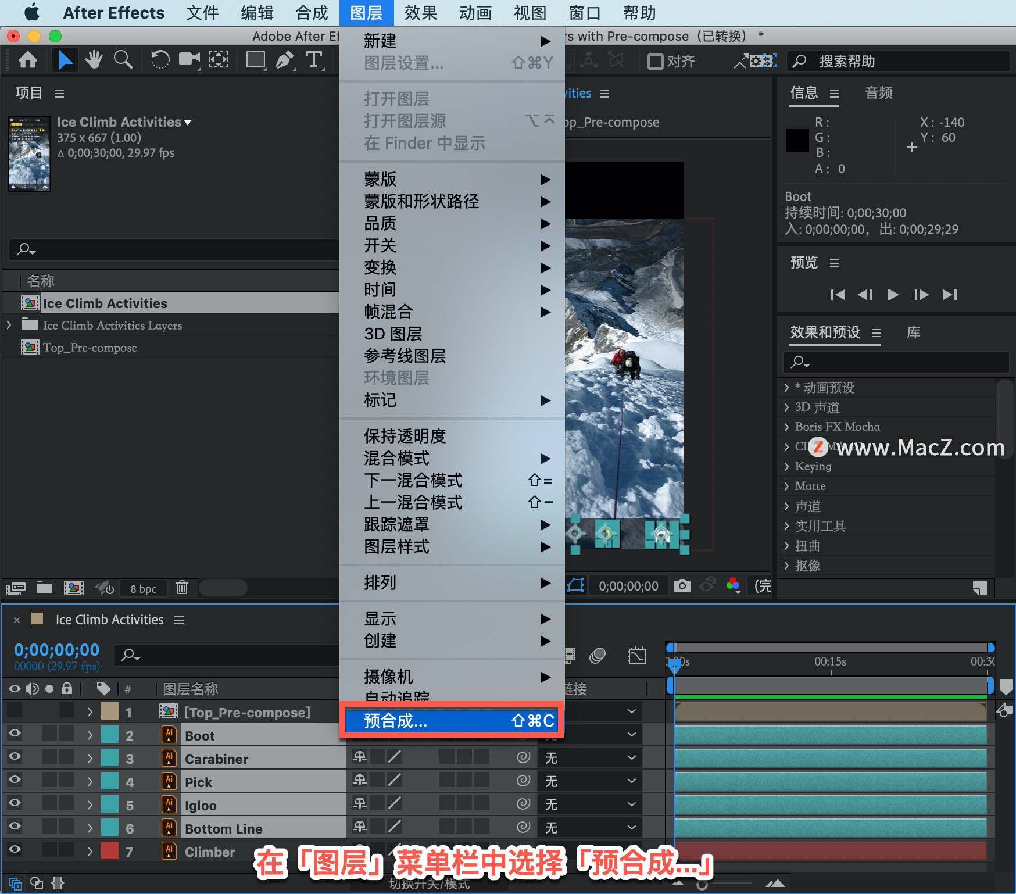Hide the Boot layer with its eye icon

coord(15,734)
